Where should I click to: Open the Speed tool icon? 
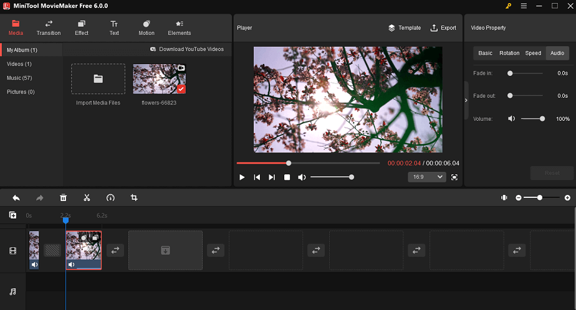(x=110, y=198)
